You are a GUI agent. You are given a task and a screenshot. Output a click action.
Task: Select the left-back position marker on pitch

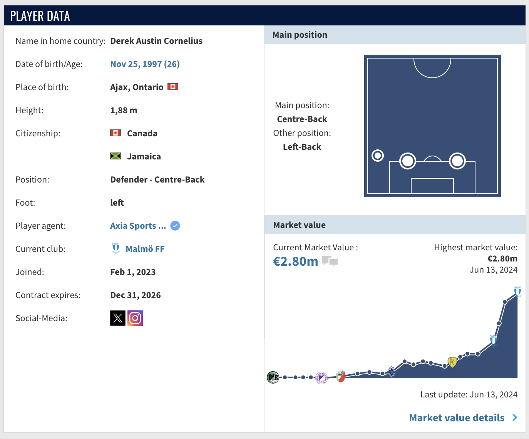378,156
